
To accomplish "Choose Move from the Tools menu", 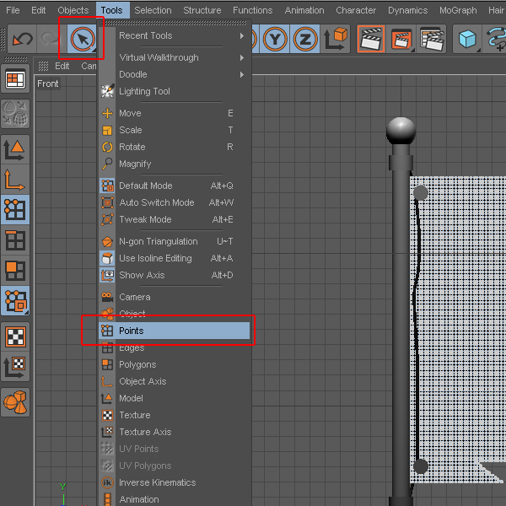I will coord(175,113).
